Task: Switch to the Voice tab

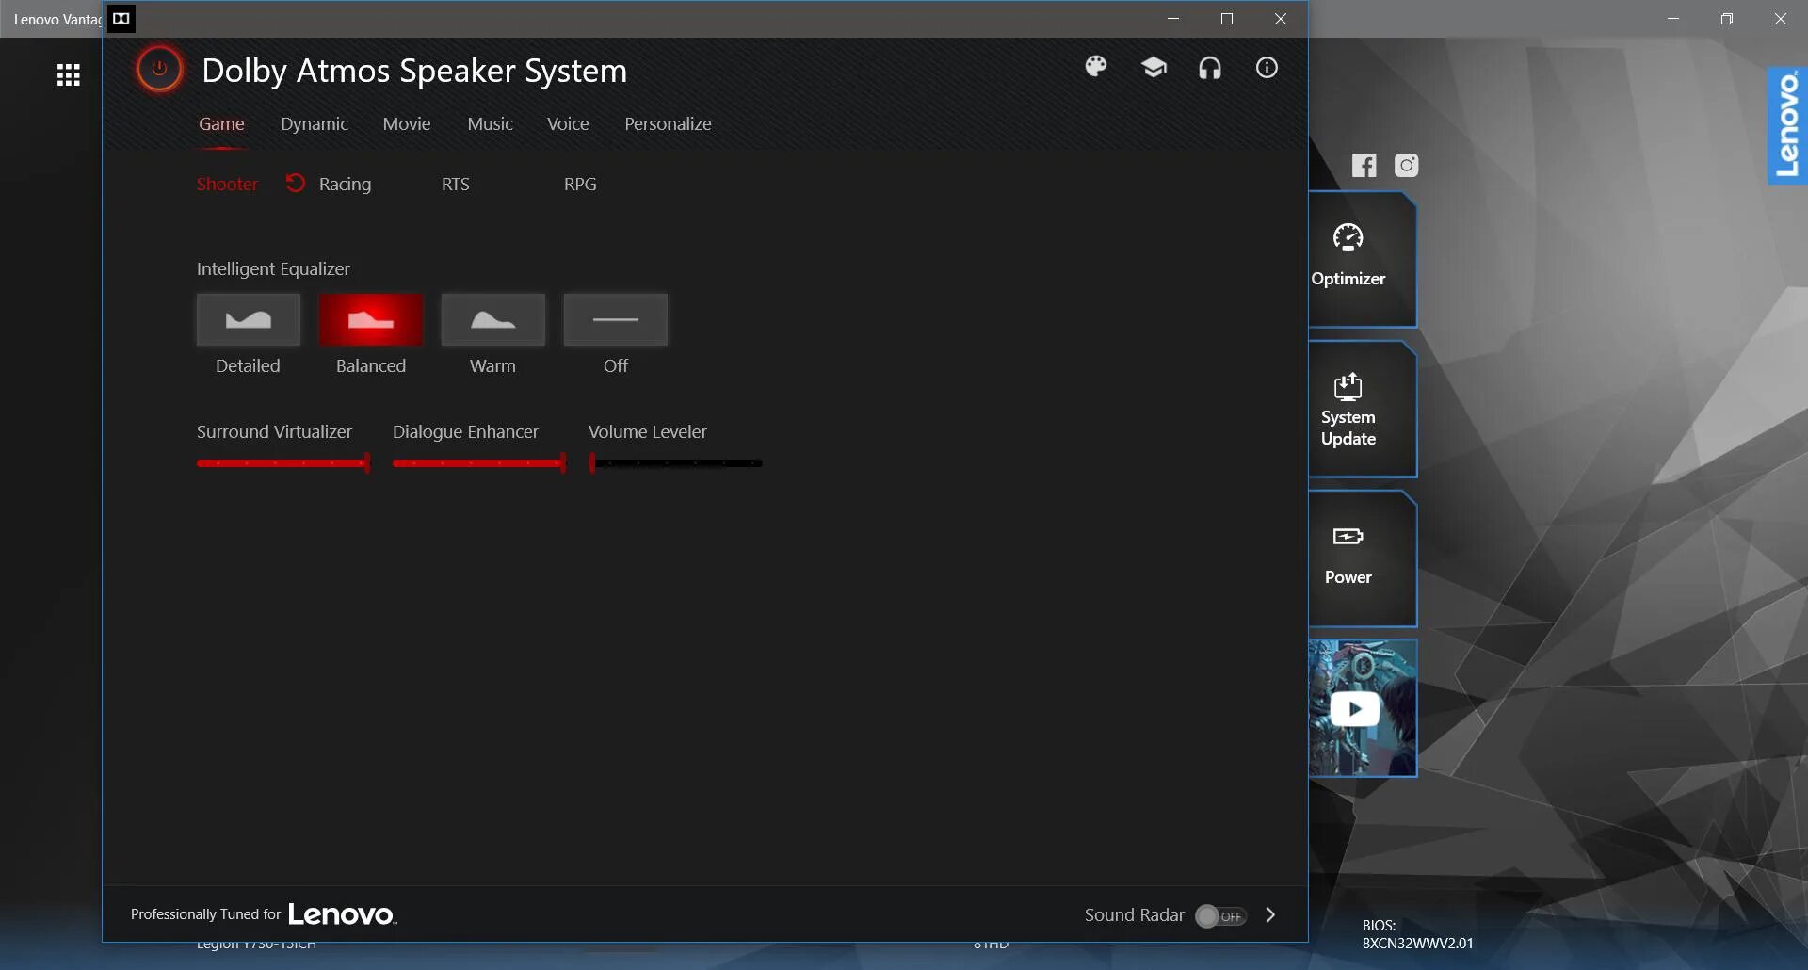Action: tap(568, 124)
